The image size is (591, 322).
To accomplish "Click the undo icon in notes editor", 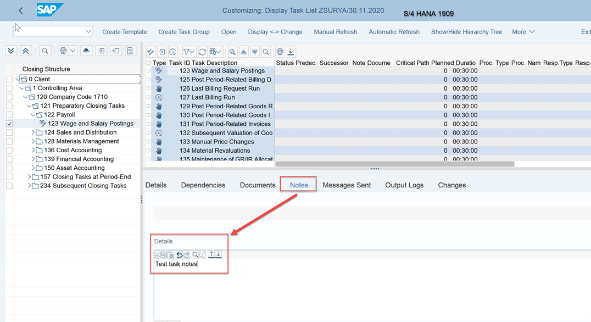I will point(179,254).
